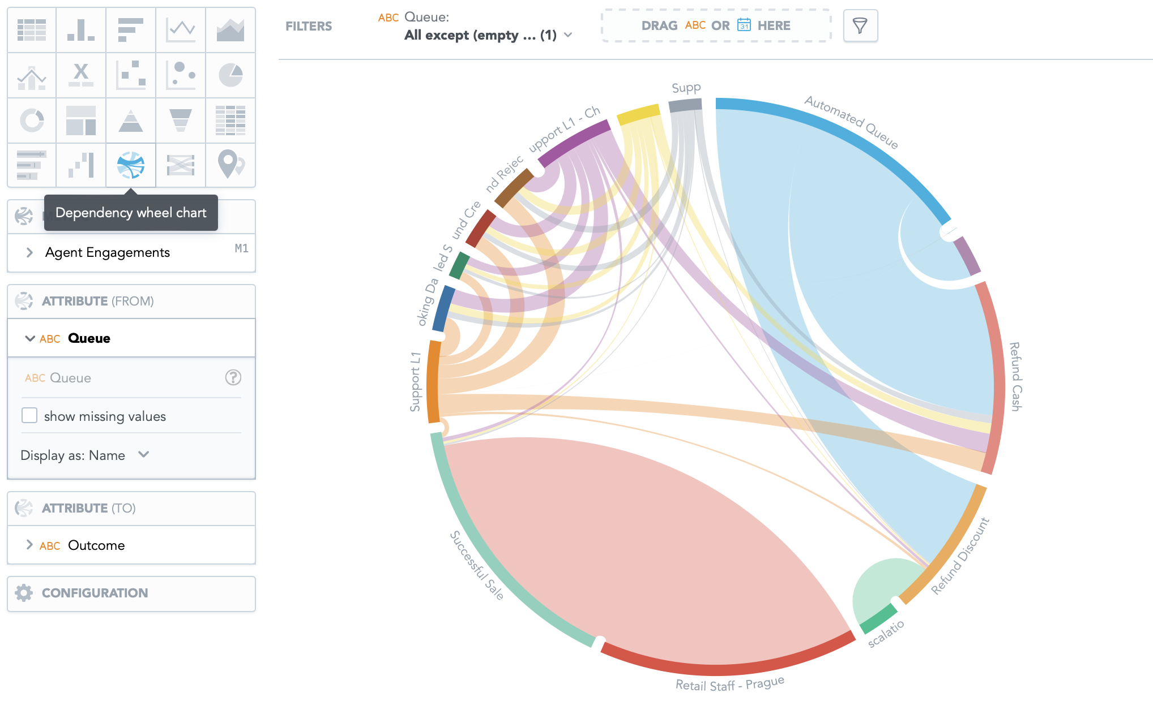Click the Queue help question mark
This screenshot has height=706, width=1153.
233,377
